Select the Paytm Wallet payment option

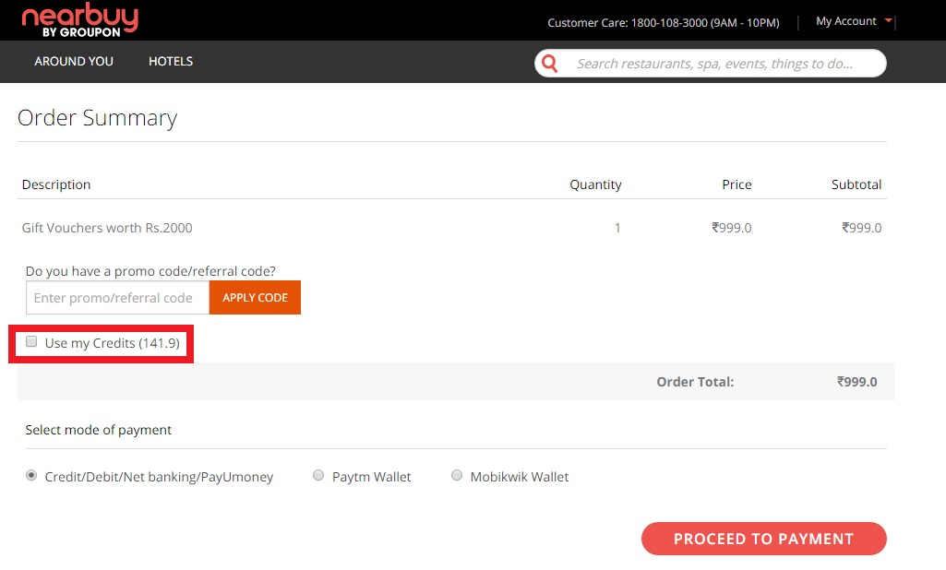point(317,475)
